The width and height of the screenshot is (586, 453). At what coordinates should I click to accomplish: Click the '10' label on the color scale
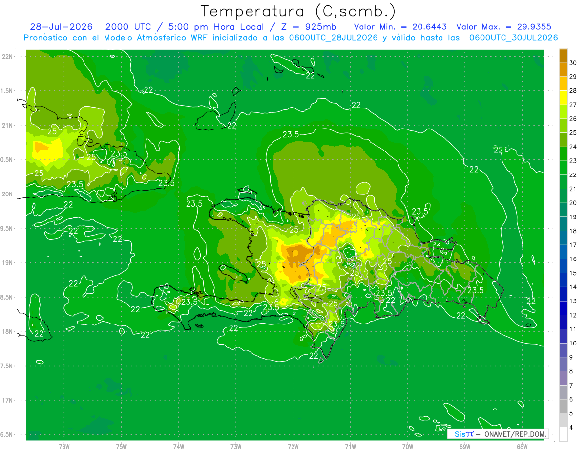[573, 343]
